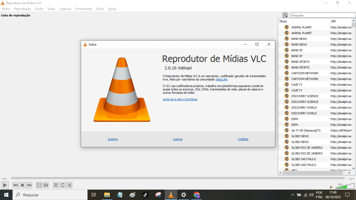This screenshot has width=356, height=200.
Task: Sort playlist by URI column header
Action: click(341, 21)
